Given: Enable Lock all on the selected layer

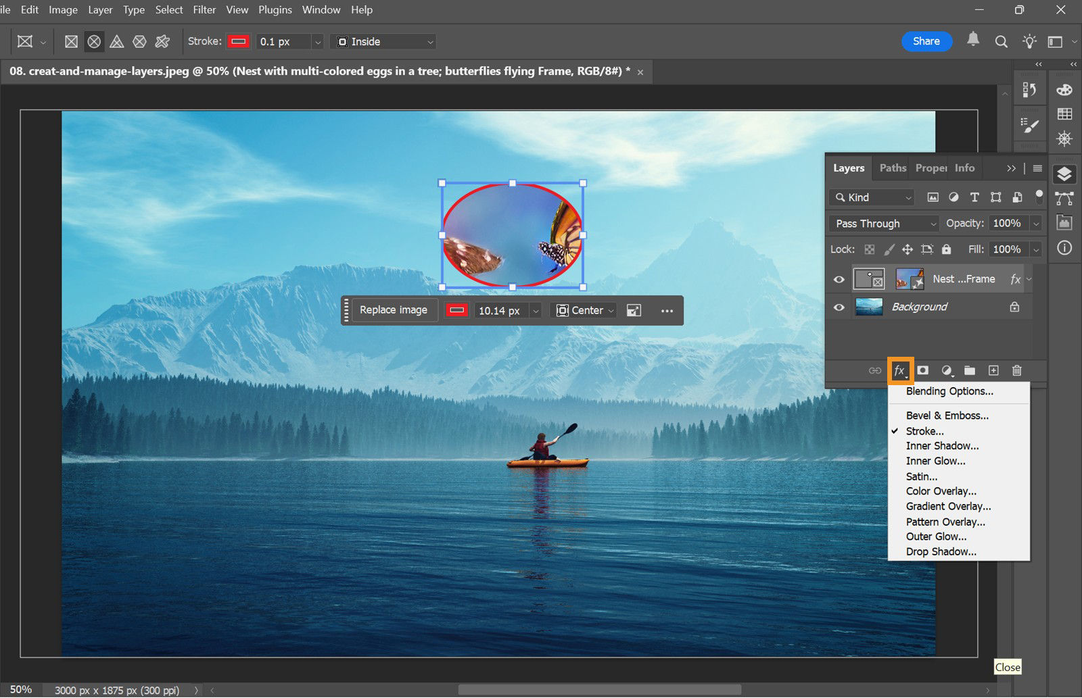Looking at the screenshot, I should [x=946, y=249].
